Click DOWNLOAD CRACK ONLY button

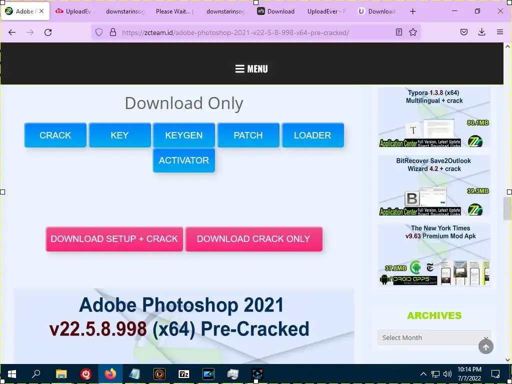253,239
